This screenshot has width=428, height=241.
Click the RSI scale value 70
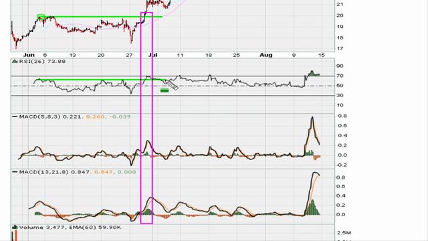coord(340,76)
